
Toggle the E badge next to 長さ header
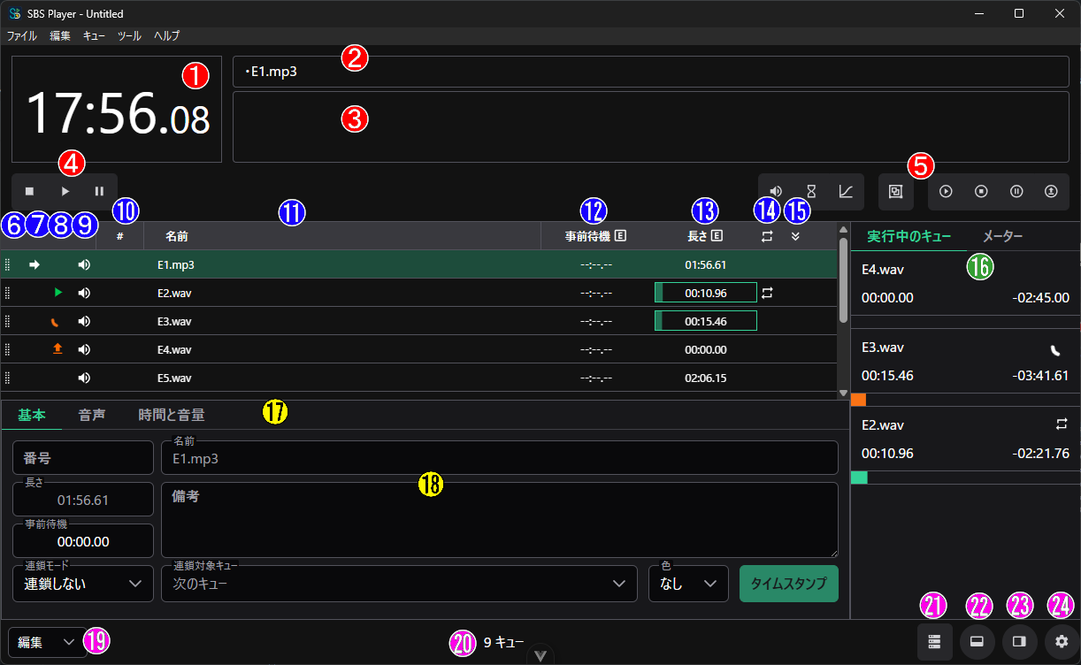(717, 236)
